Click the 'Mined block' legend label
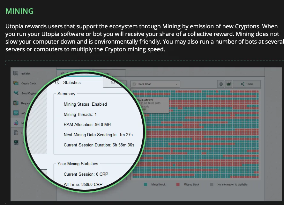This screenshot has height=205, width=284. pos(158,184)
